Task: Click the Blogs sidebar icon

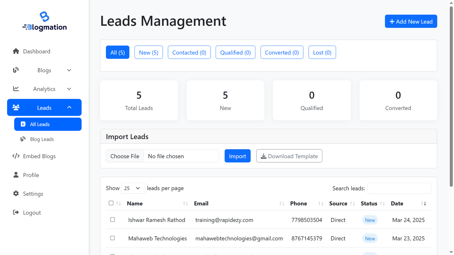Action: coord(16,70)
